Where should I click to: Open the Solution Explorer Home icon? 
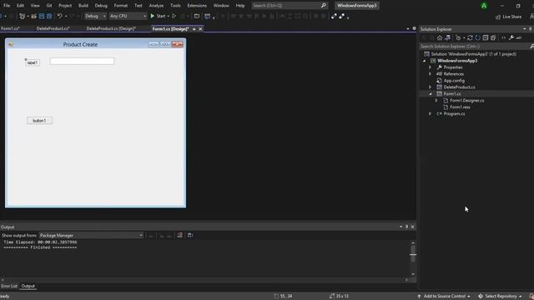point(440,37)
